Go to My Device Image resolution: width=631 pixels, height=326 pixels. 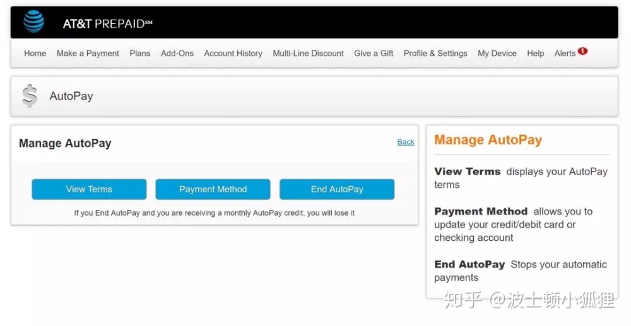click(x=497, y=54)
